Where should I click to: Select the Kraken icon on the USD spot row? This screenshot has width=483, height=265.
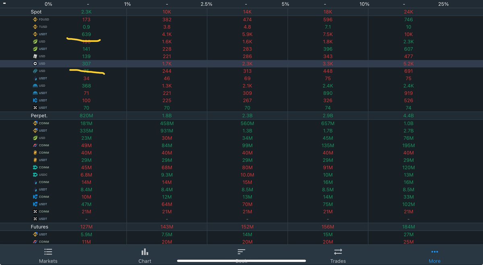(35, 86)
